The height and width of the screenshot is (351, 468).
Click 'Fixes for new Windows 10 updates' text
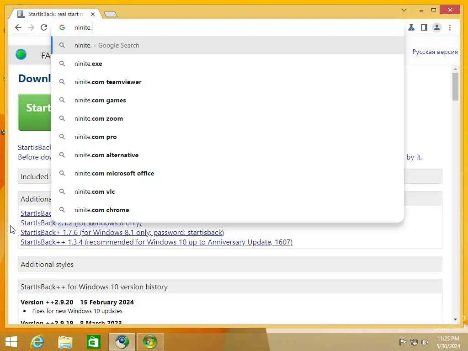click(x=77, y=311)
